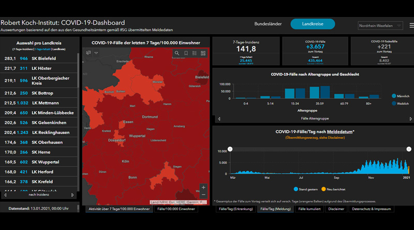Open the Disclaimer tab
414x230 pixels.
336,209
